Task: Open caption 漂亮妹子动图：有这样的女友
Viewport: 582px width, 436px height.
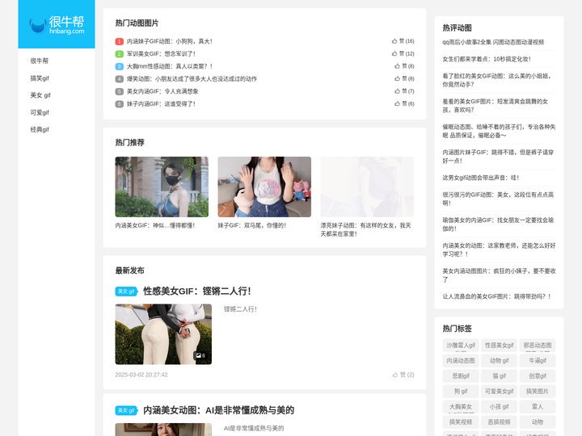Action: [x=366, y=229]
